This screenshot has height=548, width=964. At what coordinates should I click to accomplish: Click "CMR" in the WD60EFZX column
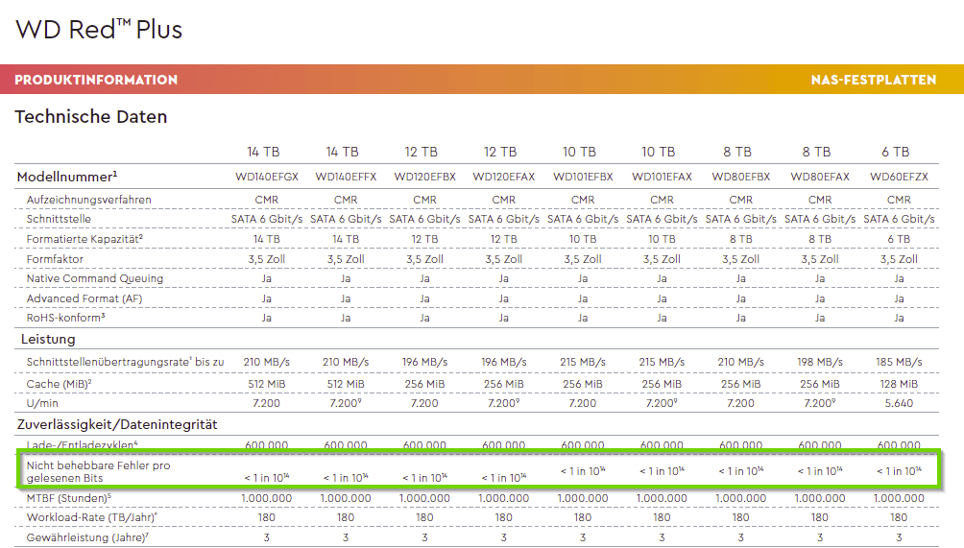[899, 200]
